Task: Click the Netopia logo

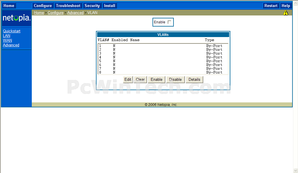Action: point(17,18)
